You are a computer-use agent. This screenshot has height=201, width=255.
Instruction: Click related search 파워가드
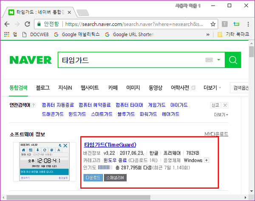tap(148, 114)
